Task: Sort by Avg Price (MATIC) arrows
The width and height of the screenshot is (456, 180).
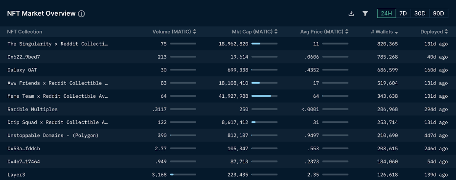Action: [347, 32]
